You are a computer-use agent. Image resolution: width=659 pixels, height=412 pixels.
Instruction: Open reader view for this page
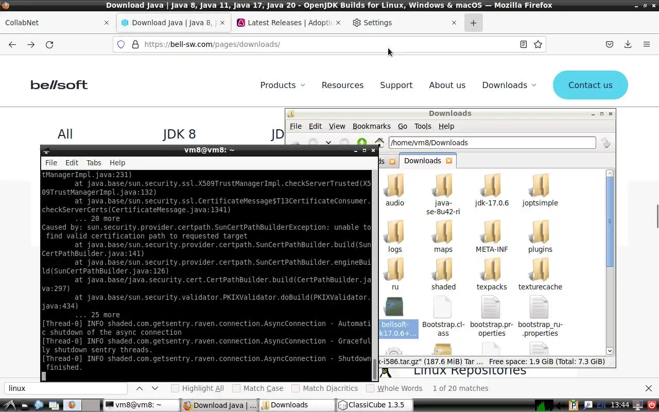click(523, 44)
